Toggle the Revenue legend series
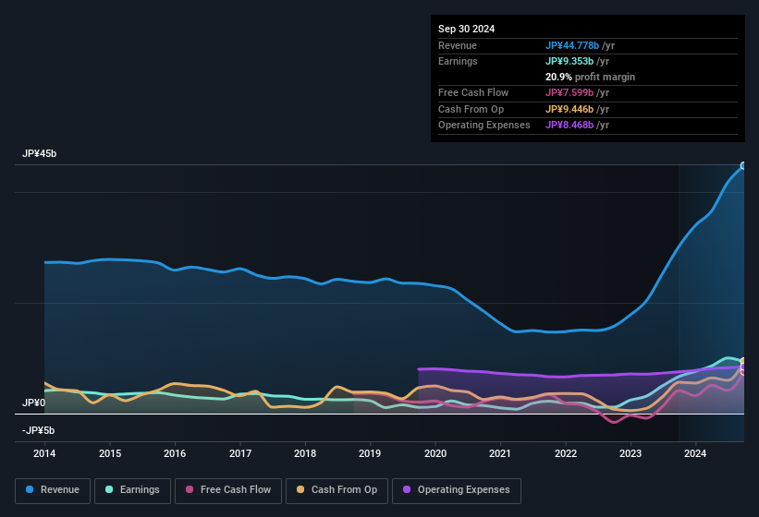 53,490
